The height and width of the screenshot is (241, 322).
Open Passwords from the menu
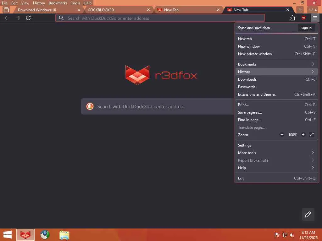(x=277, y=87)
